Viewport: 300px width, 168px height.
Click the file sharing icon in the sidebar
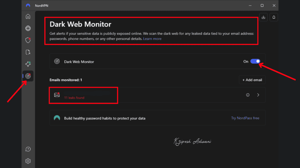tap(28, 52)
